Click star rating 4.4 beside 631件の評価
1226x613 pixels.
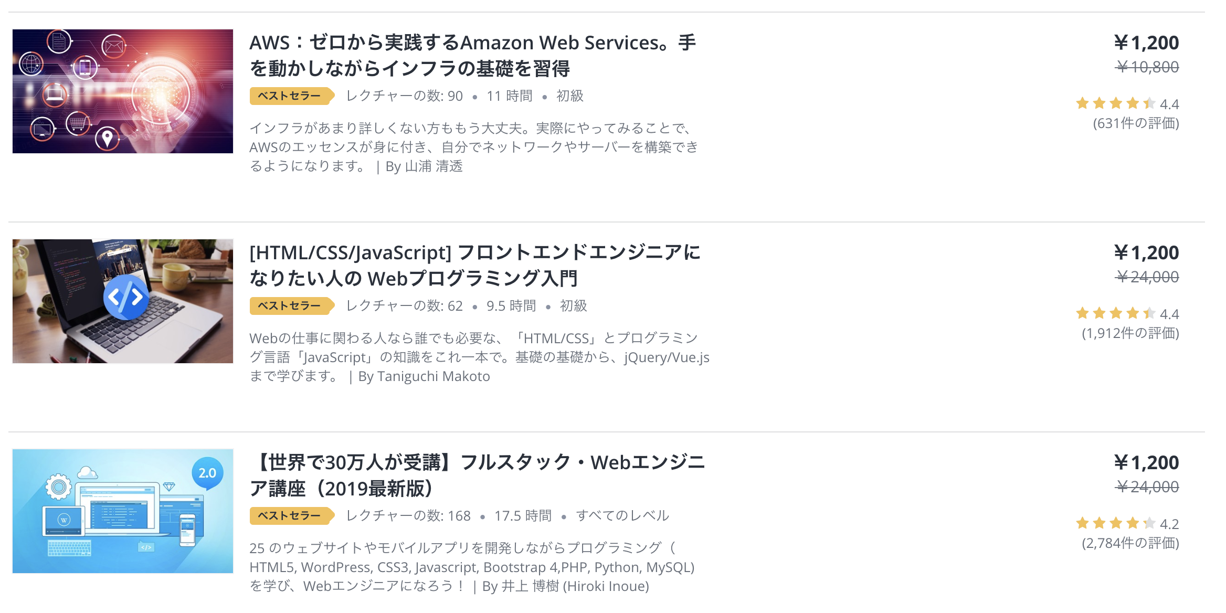click(x=1127, y=104)
